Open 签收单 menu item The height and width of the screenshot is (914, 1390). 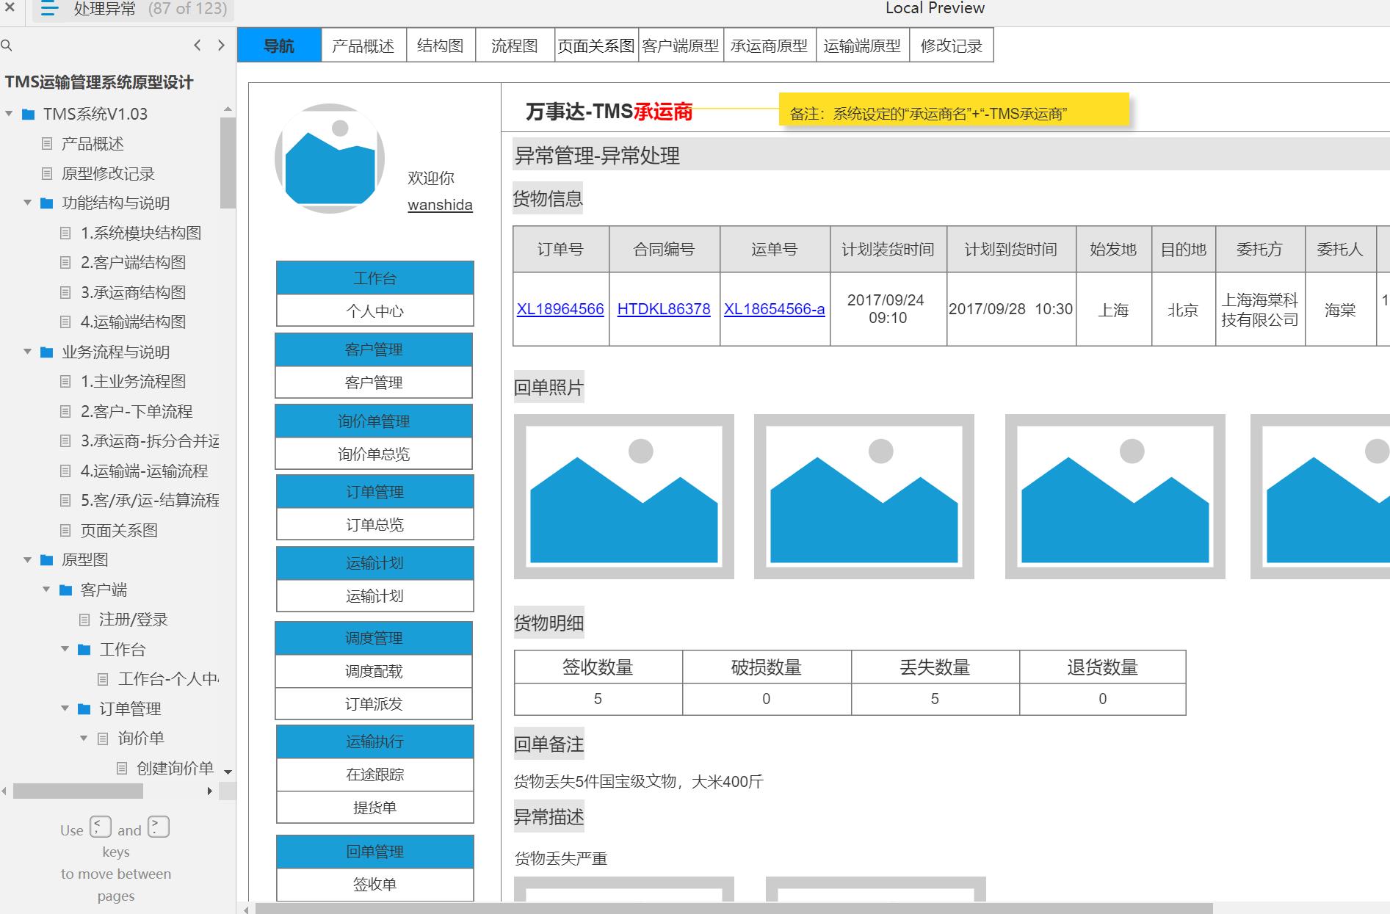click(374, 885)
